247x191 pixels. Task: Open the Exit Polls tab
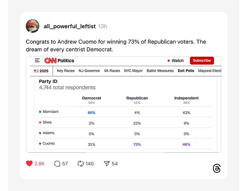coord(186,71)
